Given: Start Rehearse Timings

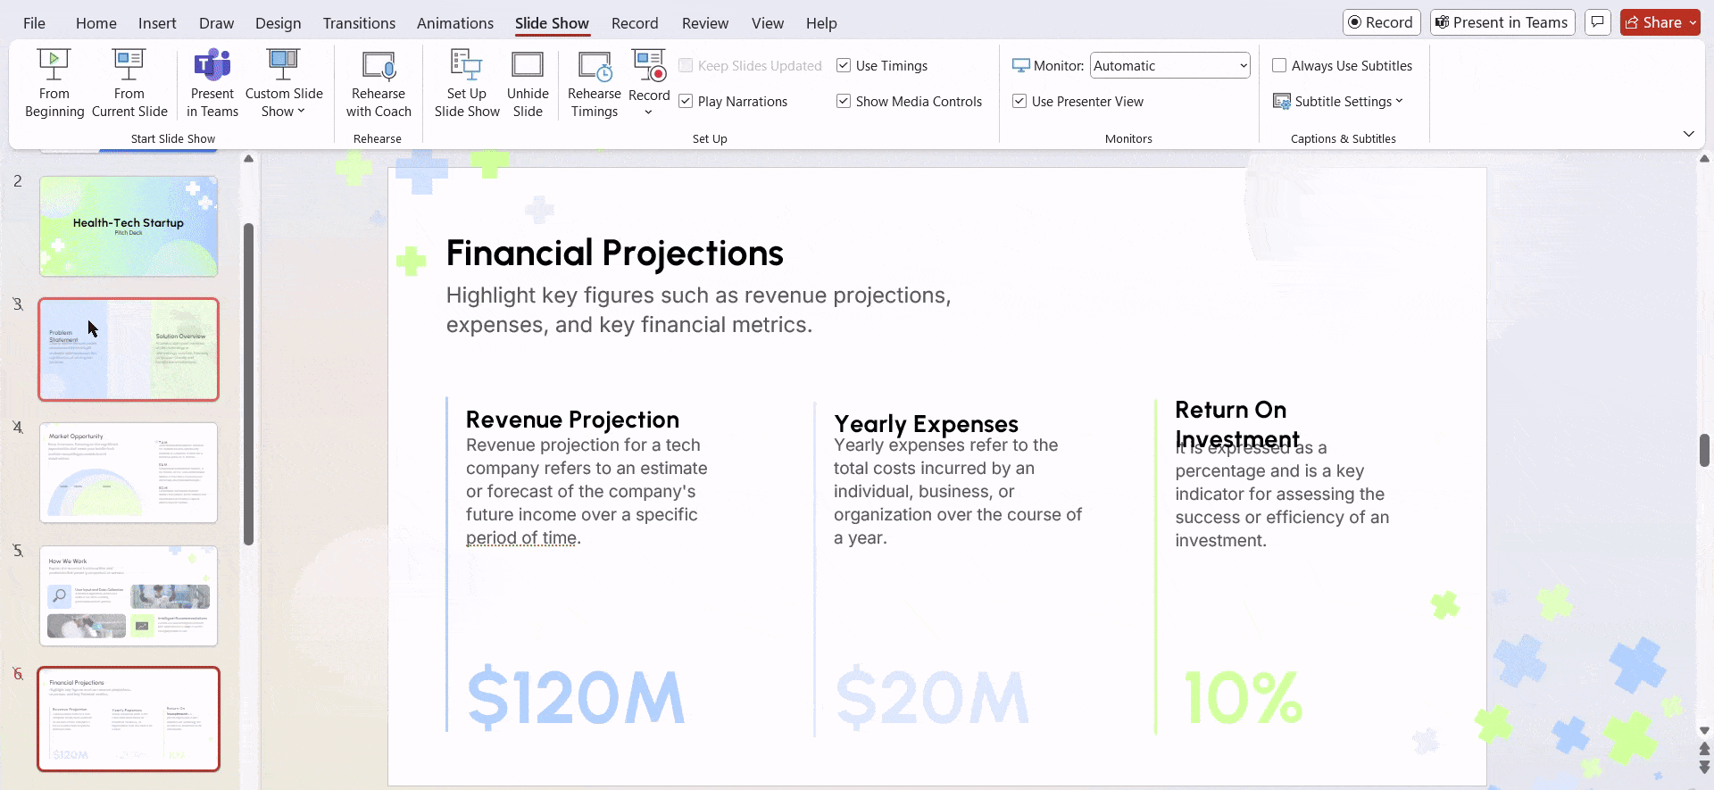Looking at the screenshot, I should pos(595,84).
